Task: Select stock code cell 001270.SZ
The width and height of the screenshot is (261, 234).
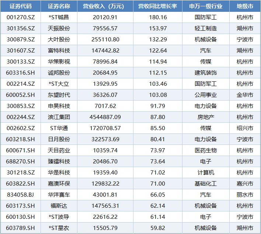Action: click(21, 17)
